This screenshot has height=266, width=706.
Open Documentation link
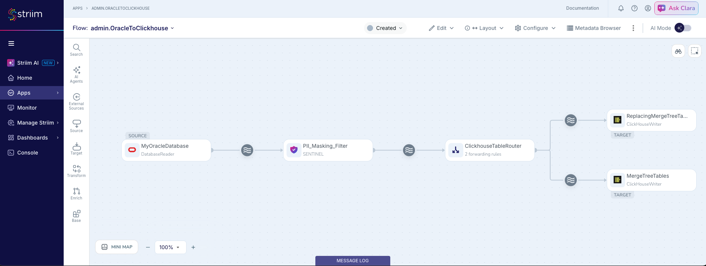pos(582,8)
